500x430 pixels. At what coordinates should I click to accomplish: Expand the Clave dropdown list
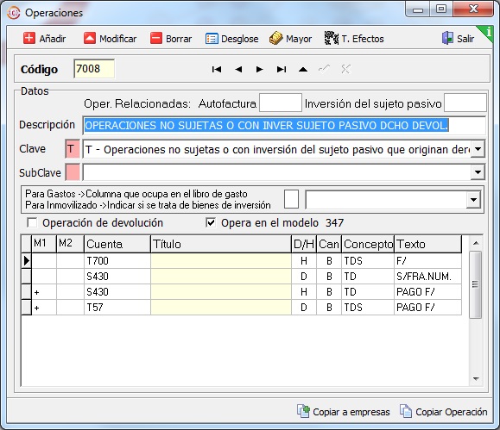478,149
